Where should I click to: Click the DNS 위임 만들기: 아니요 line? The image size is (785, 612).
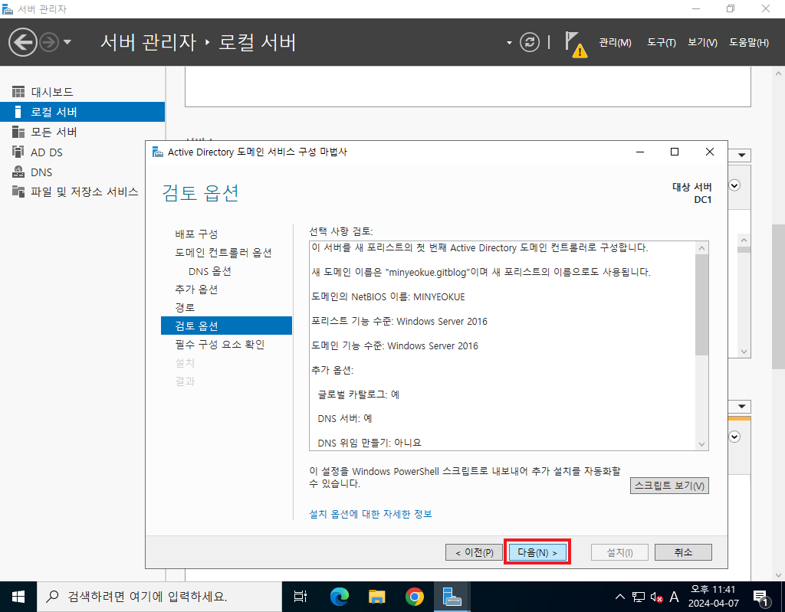pyautogui.click(x=370, y=443)
